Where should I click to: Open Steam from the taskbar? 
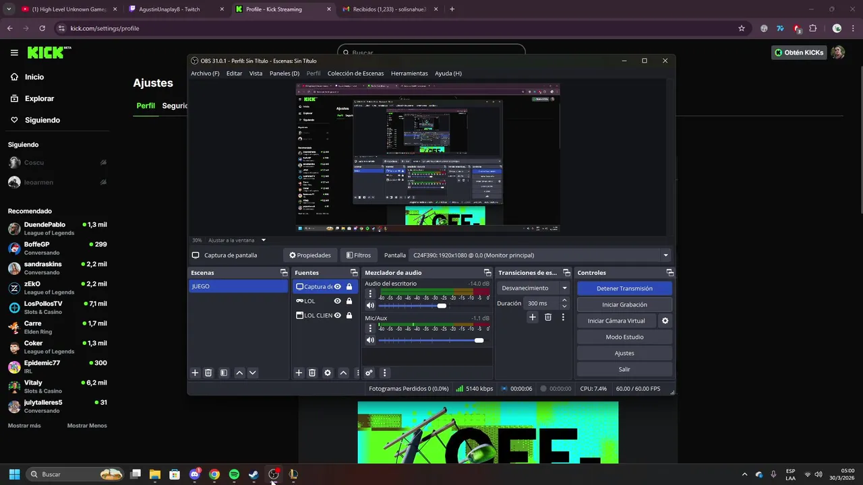tap(254, 474)
